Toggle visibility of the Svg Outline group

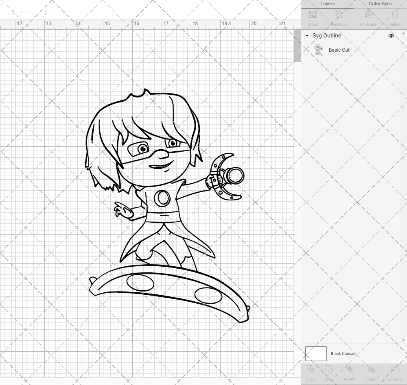pyautogui.click(x=391, y=36)
